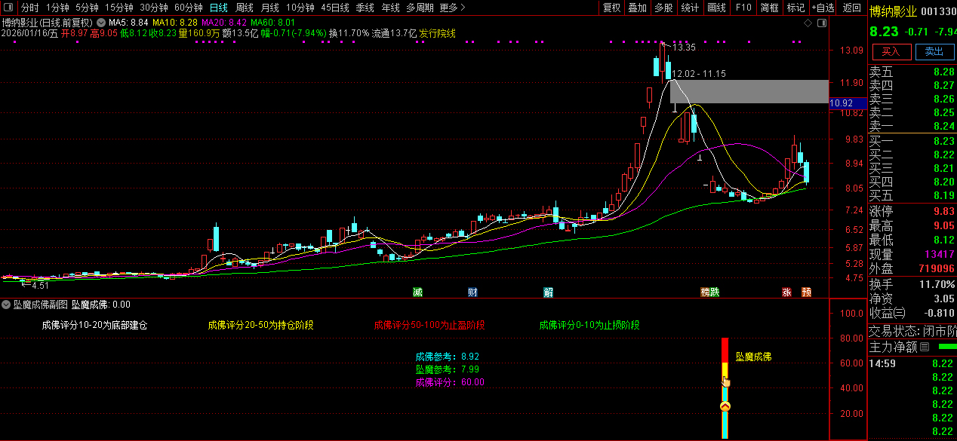Click the 财 event marker on the timeline
The width and height of the screenshot is (957, 441).
(472, 292)
